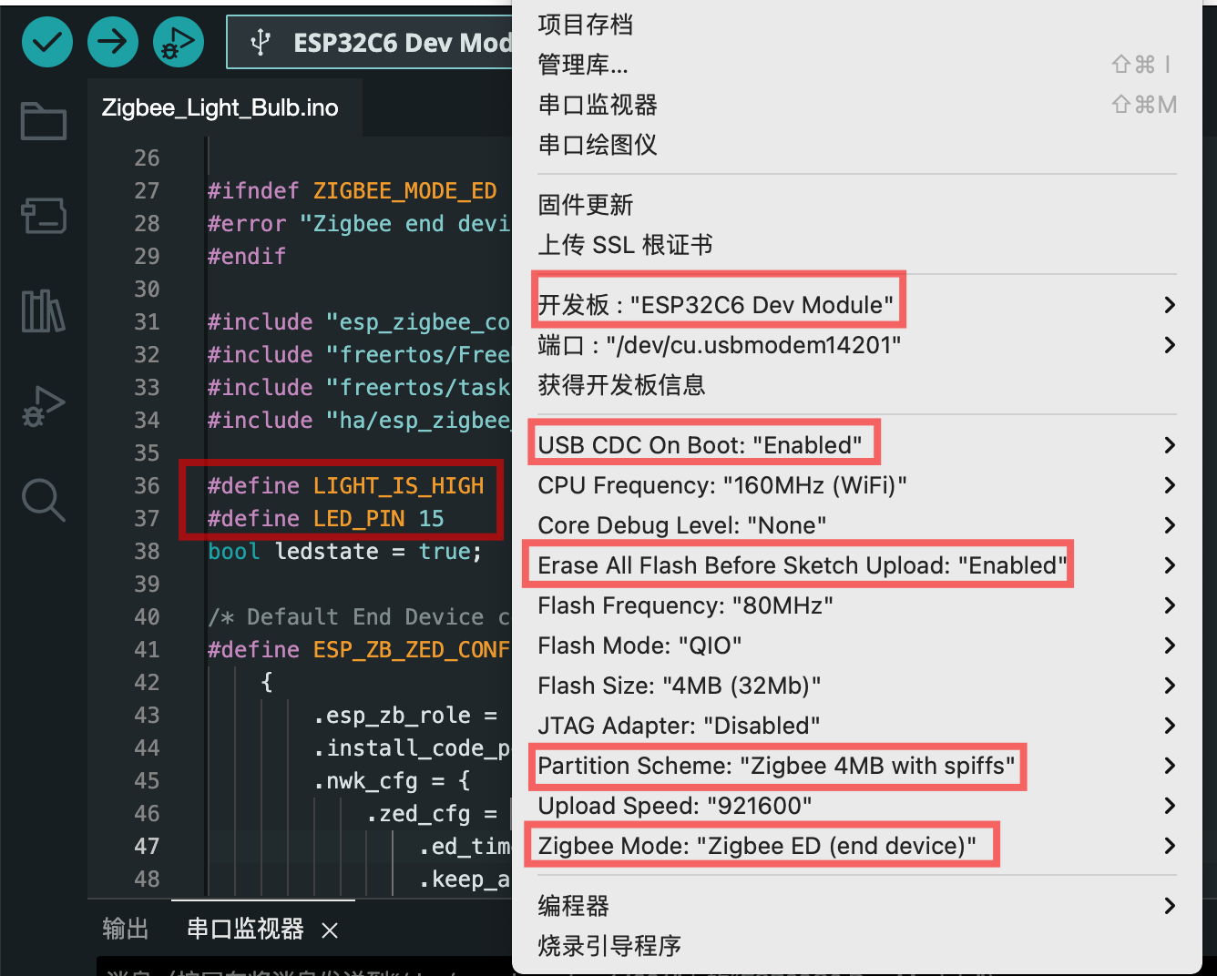Expand Upload Speed "921600" submenu
The height and width of the screenshot is (976, 1217).
click(856, 806)
